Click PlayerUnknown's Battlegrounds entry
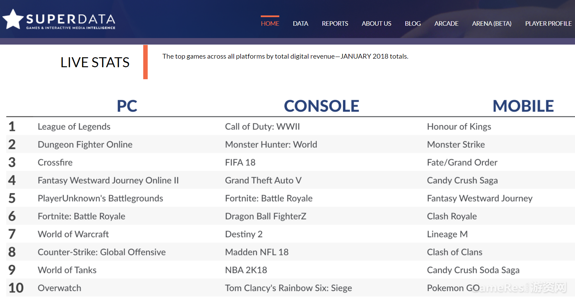The image size is (575, 299). 100,198
